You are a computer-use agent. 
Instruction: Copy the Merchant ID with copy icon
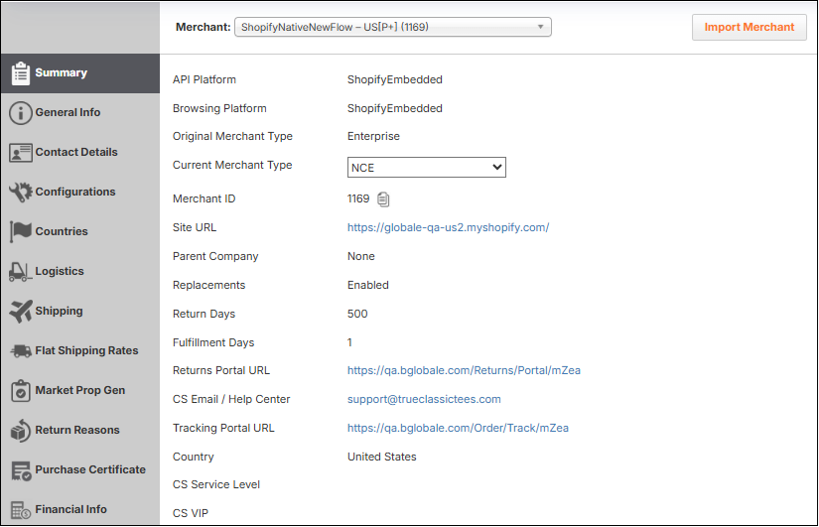(383, 199)
